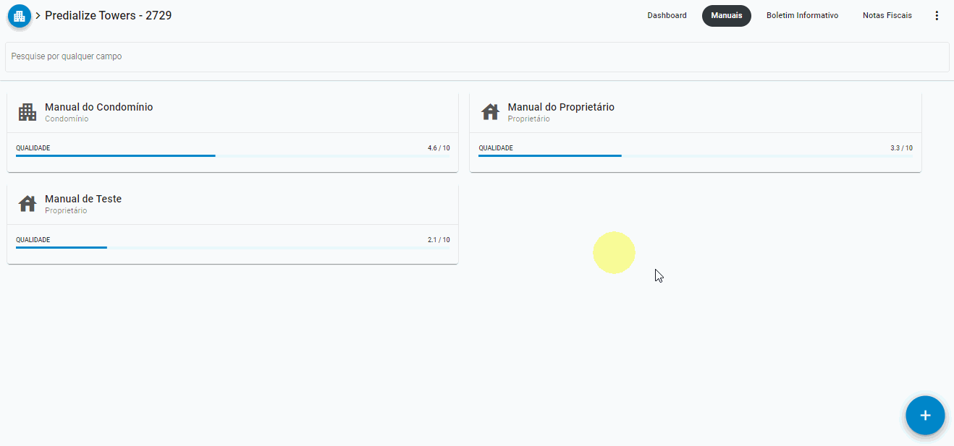Switch to the Dashboard tab
This screenshot has height=446, width=954.
667,15
